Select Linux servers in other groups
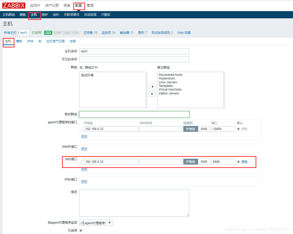Screen dimensions: 293x234 (x=168, y=82)
